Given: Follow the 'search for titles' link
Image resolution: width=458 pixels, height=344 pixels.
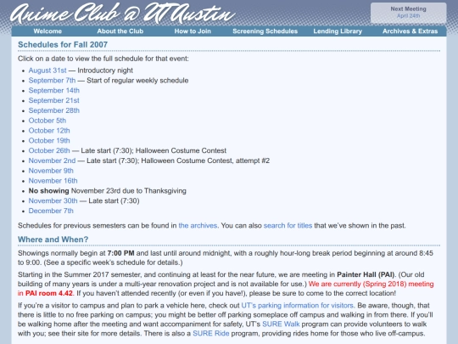Looking at the screenshot, I should (288, 226).
